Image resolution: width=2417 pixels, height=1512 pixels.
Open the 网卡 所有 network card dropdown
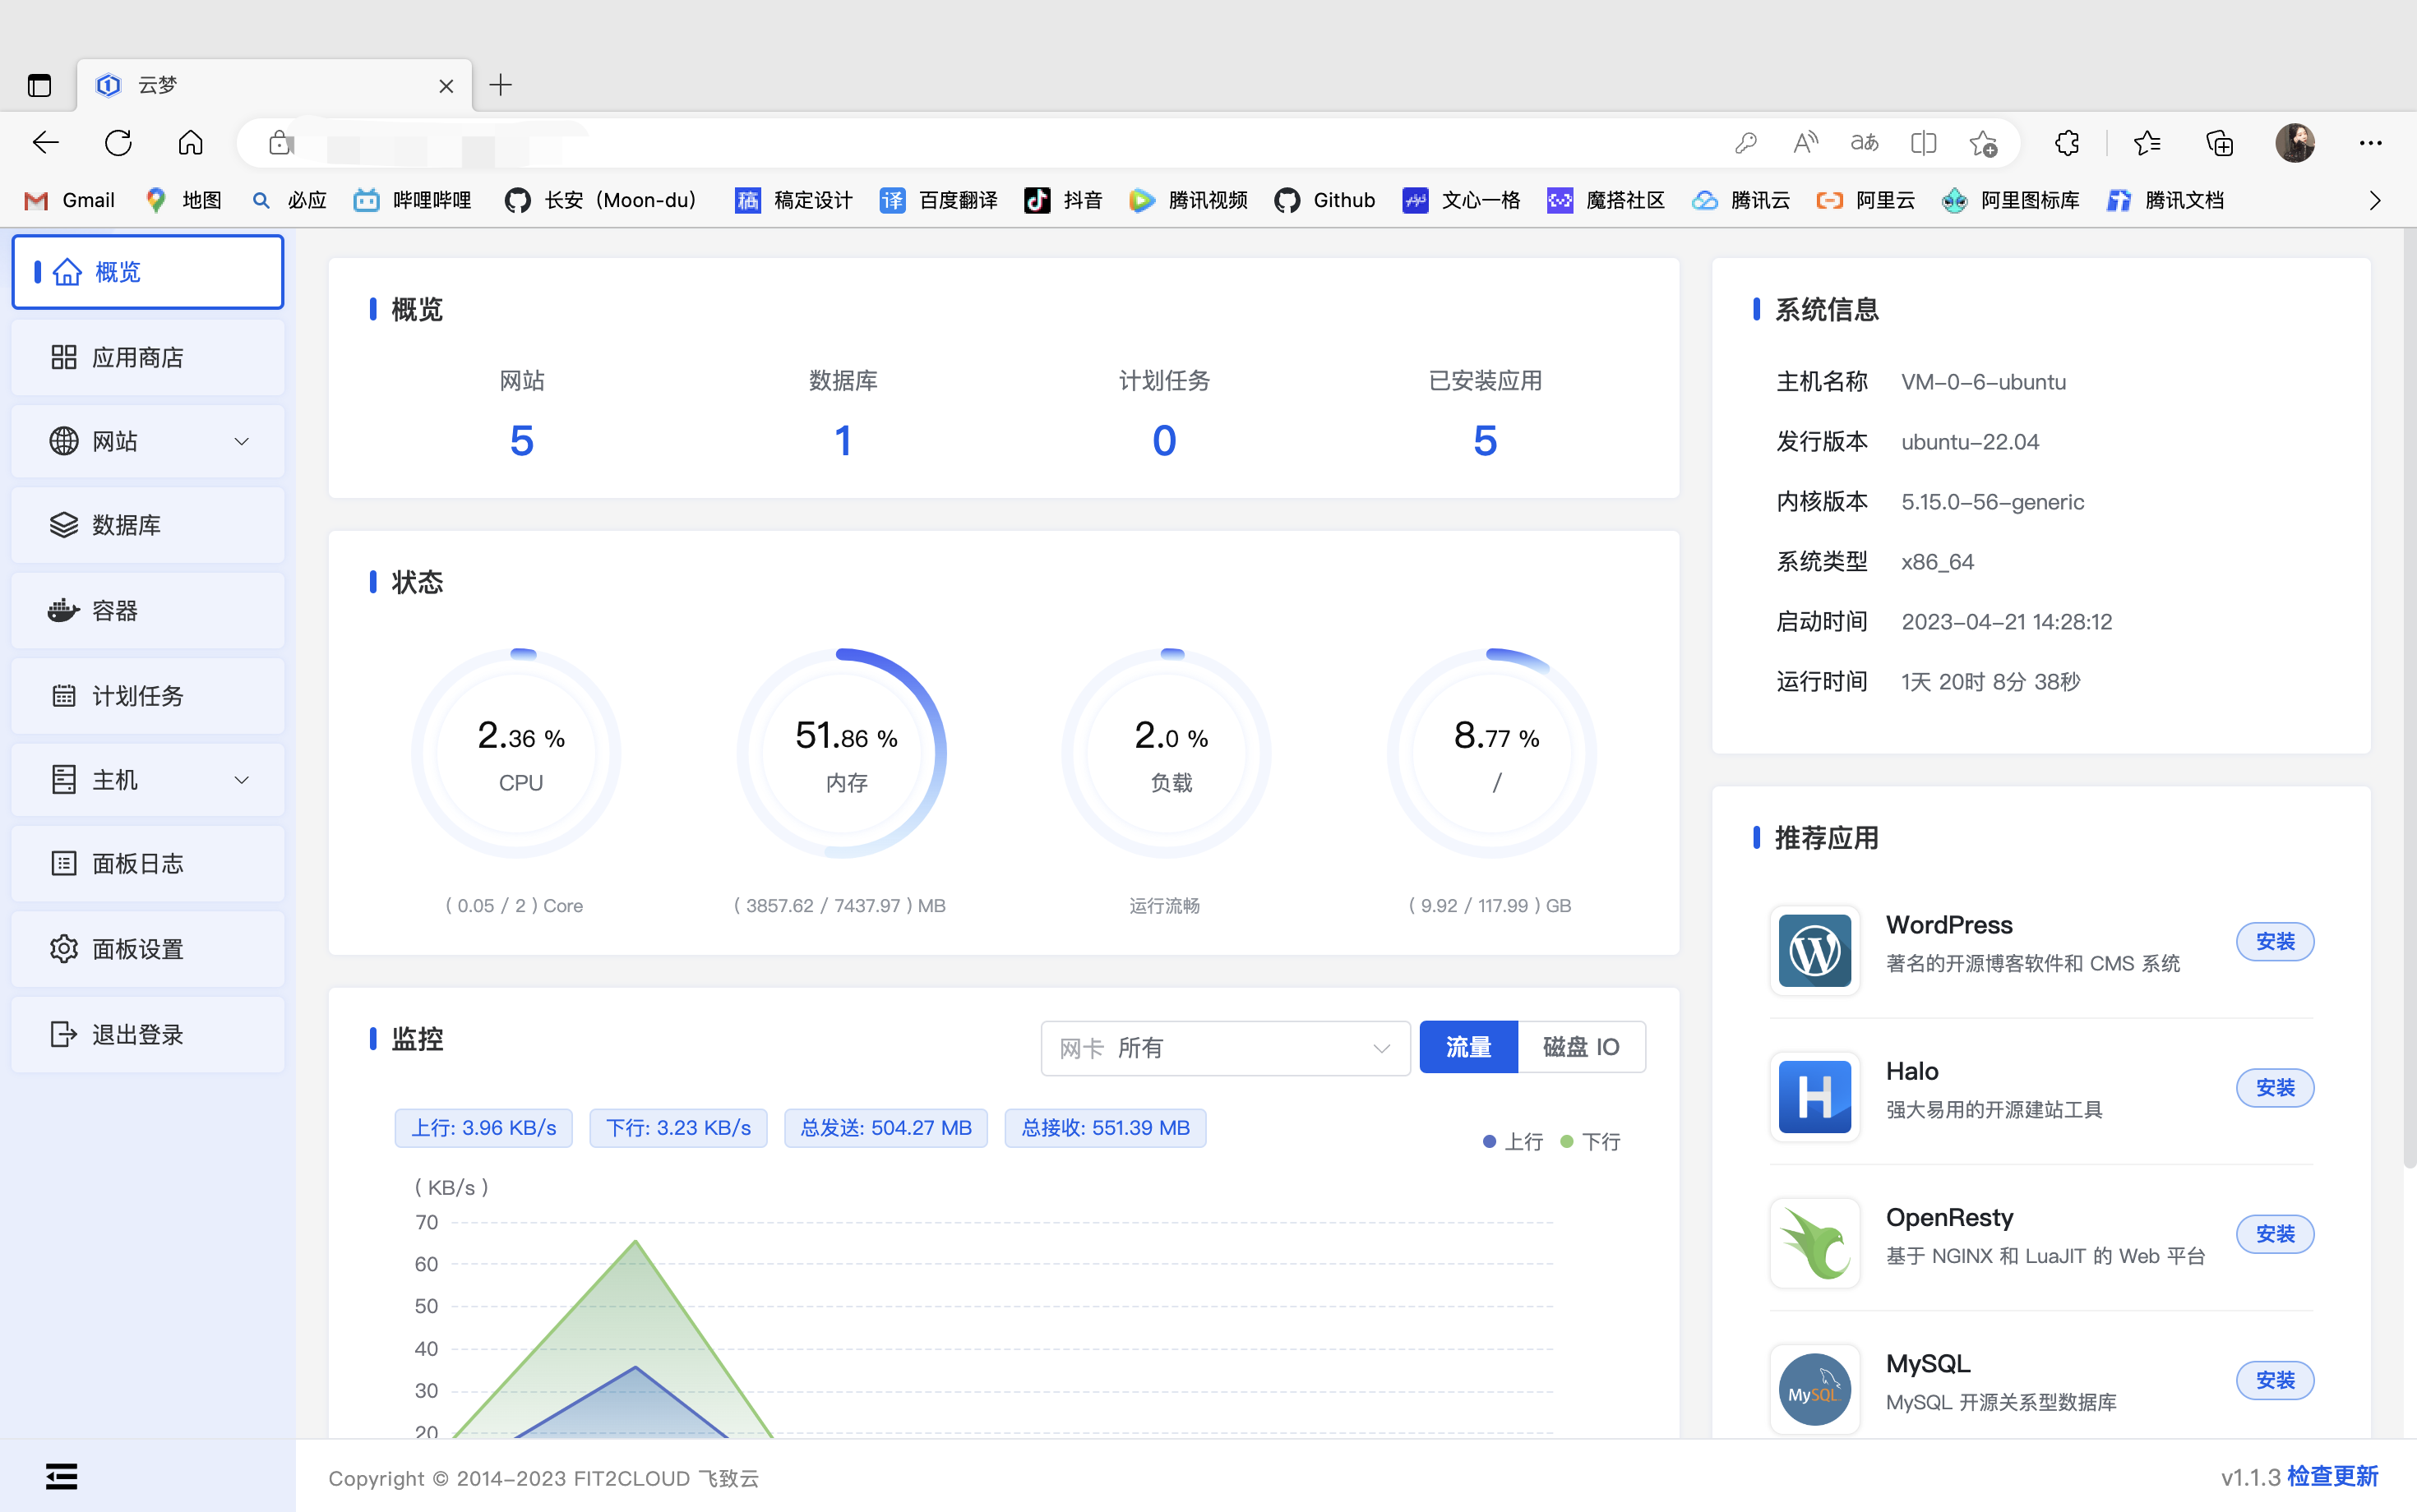pyautogui.click(x=1226, y=1047)
